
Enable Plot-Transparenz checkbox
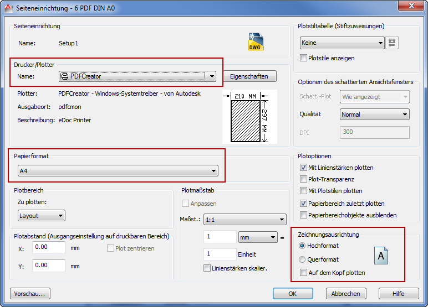(303, 179)
